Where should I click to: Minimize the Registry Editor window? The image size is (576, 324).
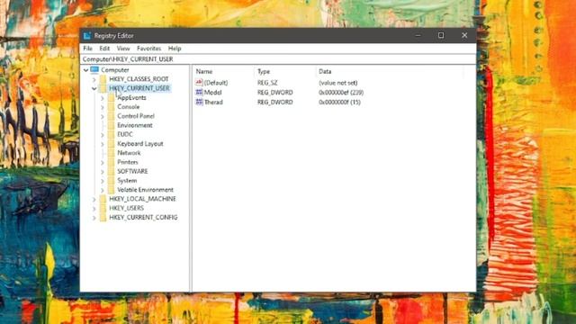click(418, 35)
